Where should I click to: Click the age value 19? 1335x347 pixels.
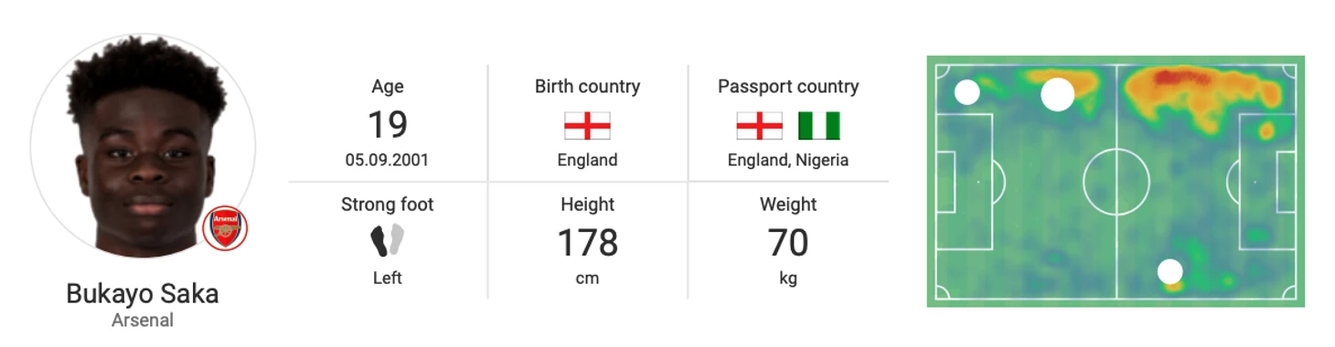(387, 124)
